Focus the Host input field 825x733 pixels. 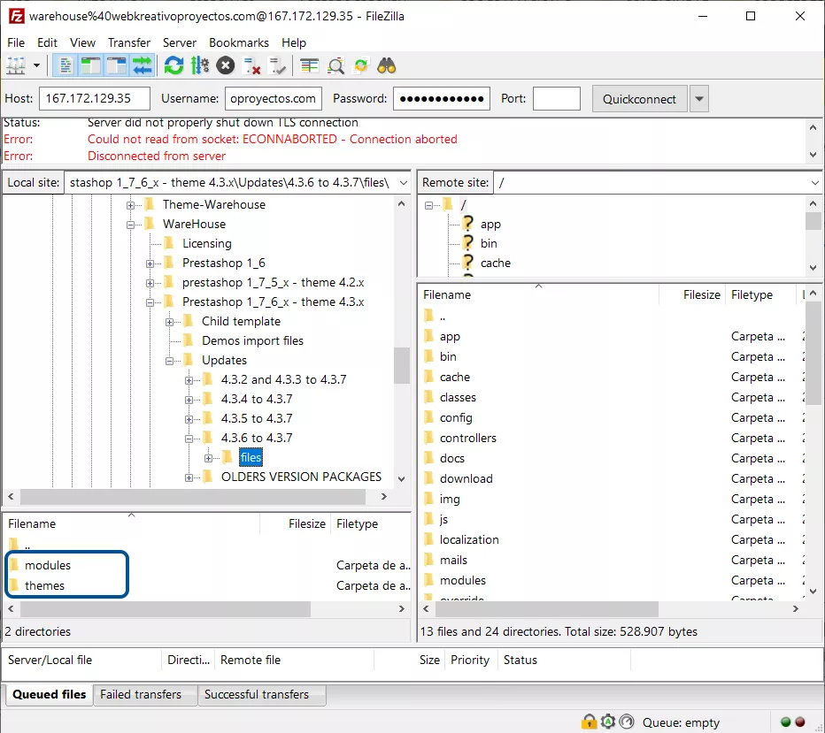pos(95,99)
